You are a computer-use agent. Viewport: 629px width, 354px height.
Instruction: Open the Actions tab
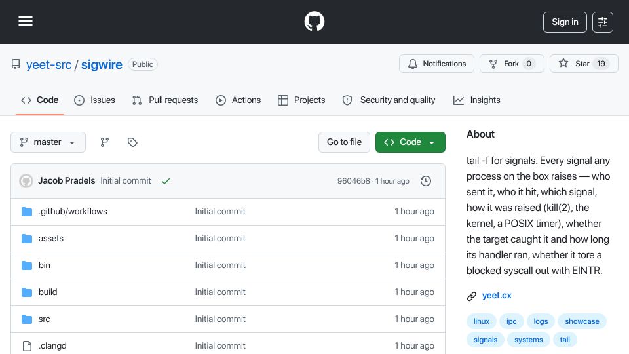238,100
